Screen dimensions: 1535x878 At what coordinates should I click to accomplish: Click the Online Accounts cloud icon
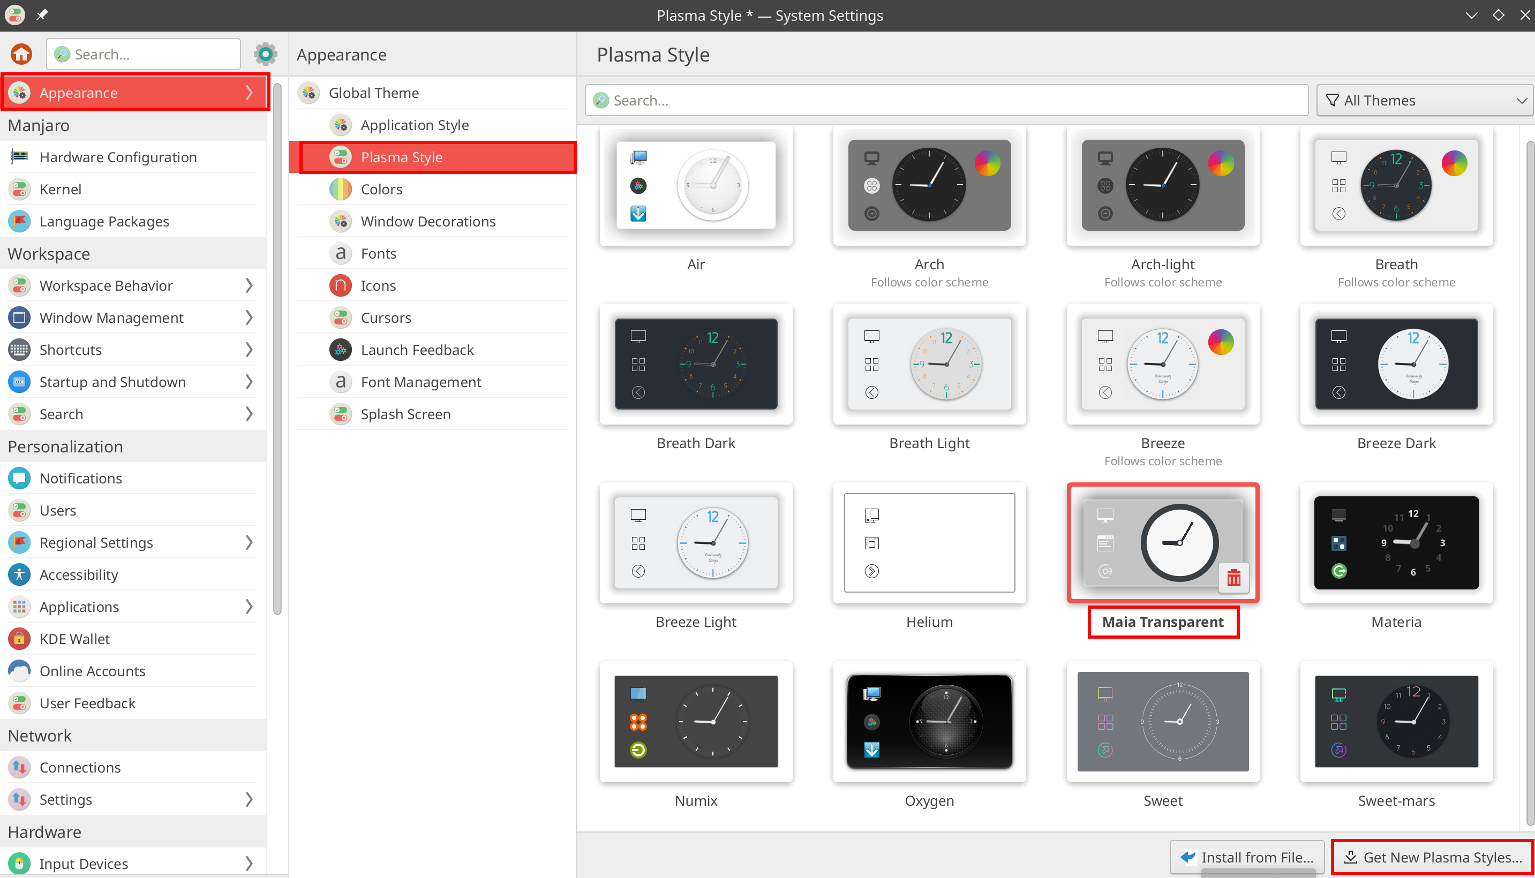[x=19, y=671]
